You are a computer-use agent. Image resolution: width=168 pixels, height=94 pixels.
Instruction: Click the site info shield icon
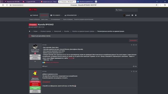[3, 5]
